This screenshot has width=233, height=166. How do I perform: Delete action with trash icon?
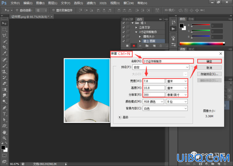tap(161, 46)
